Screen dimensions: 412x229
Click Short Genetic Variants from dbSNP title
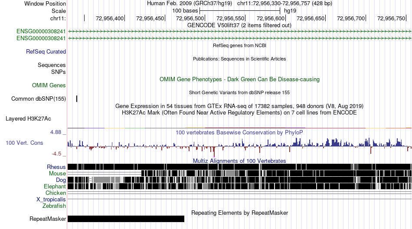point(239,92)
